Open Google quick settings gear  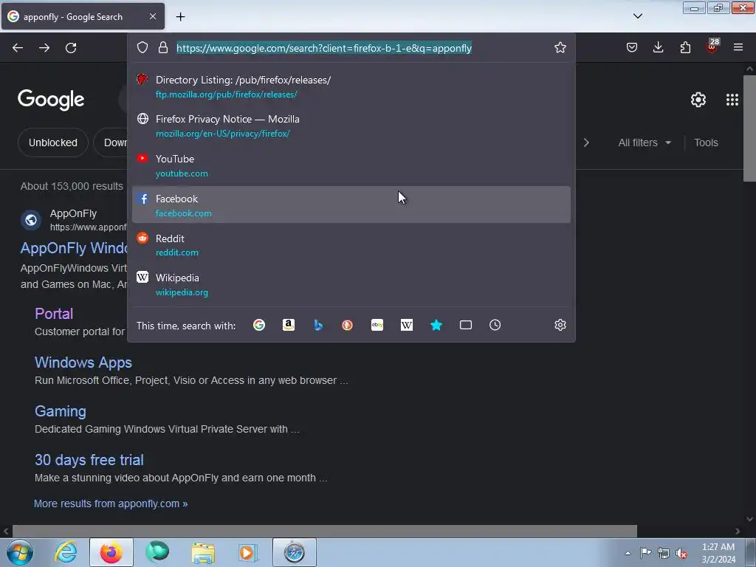(x=698, y=100)
